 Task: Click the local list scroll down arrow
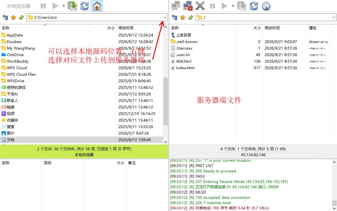[166, 142]
